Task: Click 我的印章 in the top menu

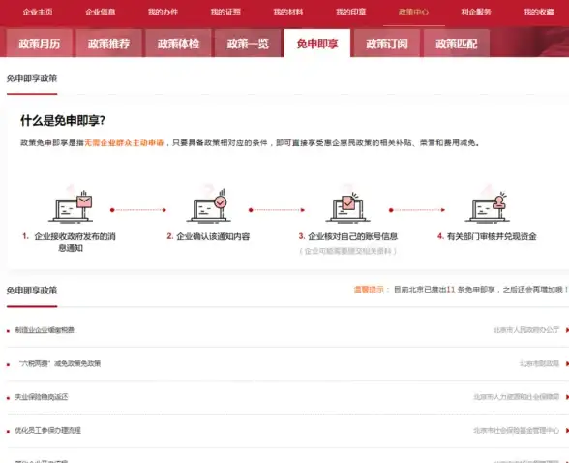Action: (351, 12)
